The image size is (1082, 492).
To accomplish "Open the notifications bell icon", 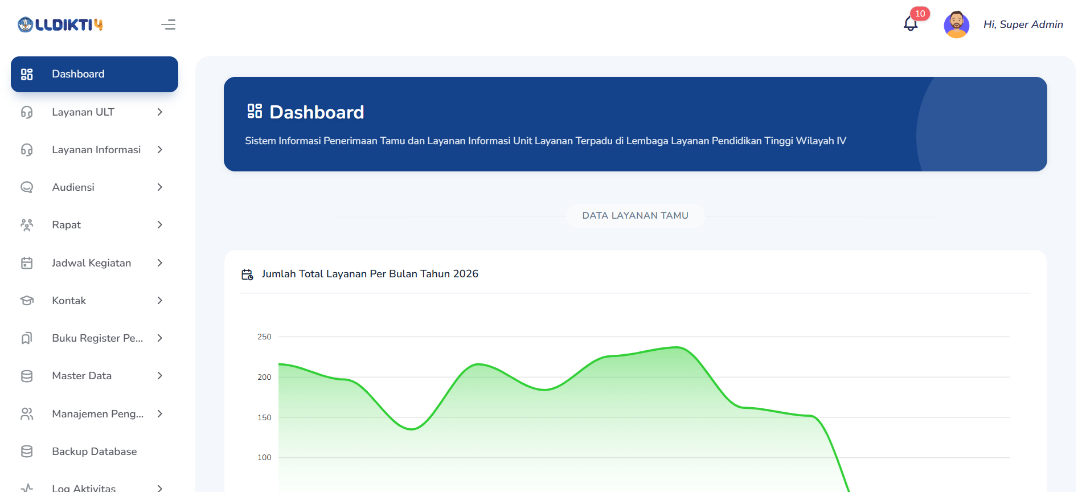I will coord(911,24).
